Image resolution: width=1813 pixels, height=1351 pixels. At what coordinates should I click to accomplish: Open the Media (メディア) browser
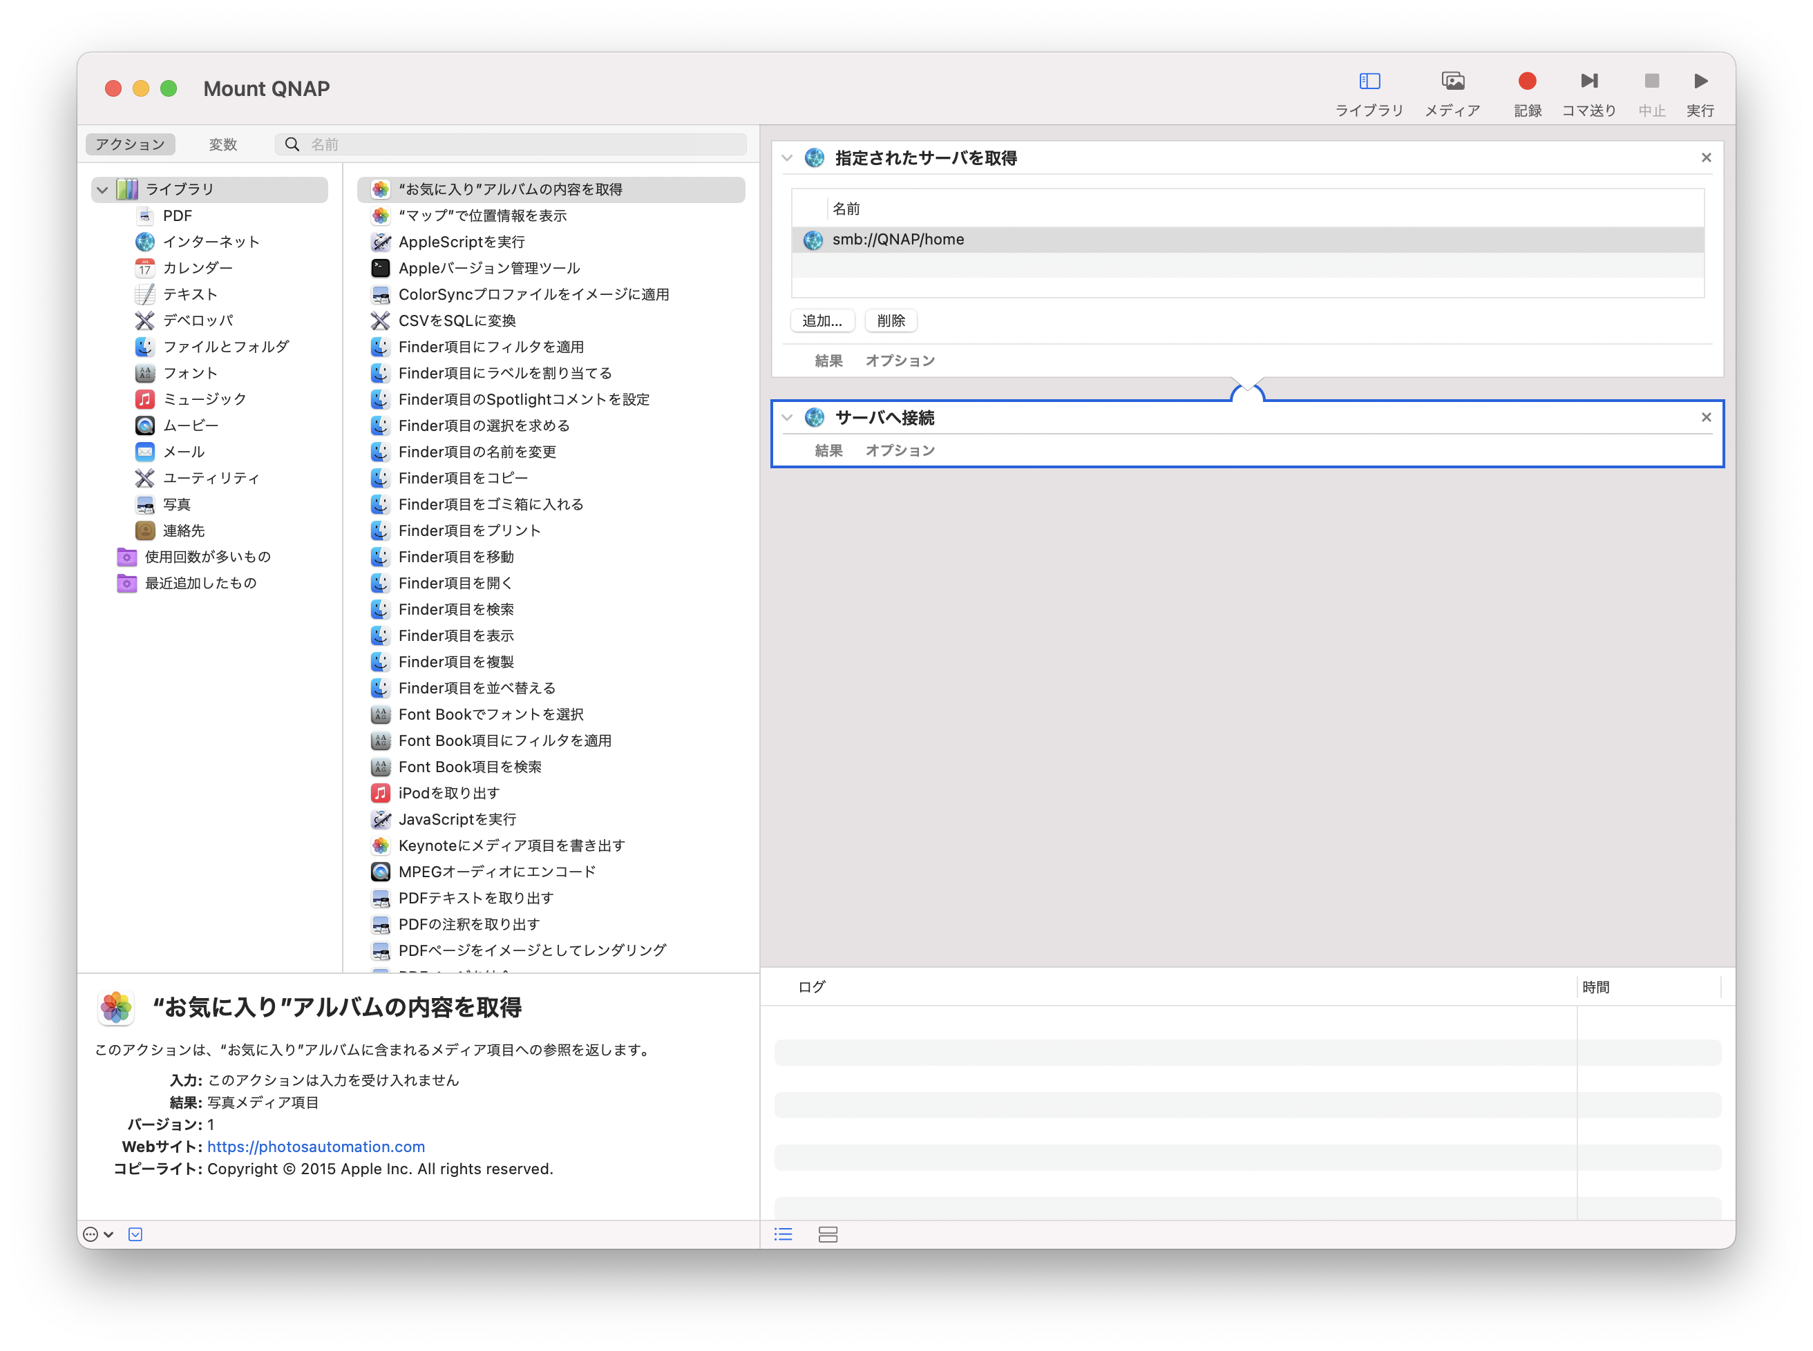(1452, 81)
